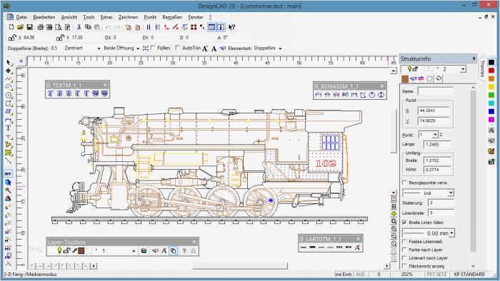Image resolution: width=500 pixels, height=281 pixels.
Task: Open context help with arrow-question icon
Action: click(x=232, y=27)
